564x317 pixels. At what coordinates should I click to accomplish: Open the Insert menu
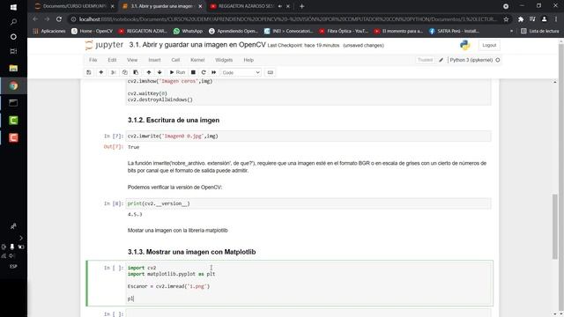point(154,60)
